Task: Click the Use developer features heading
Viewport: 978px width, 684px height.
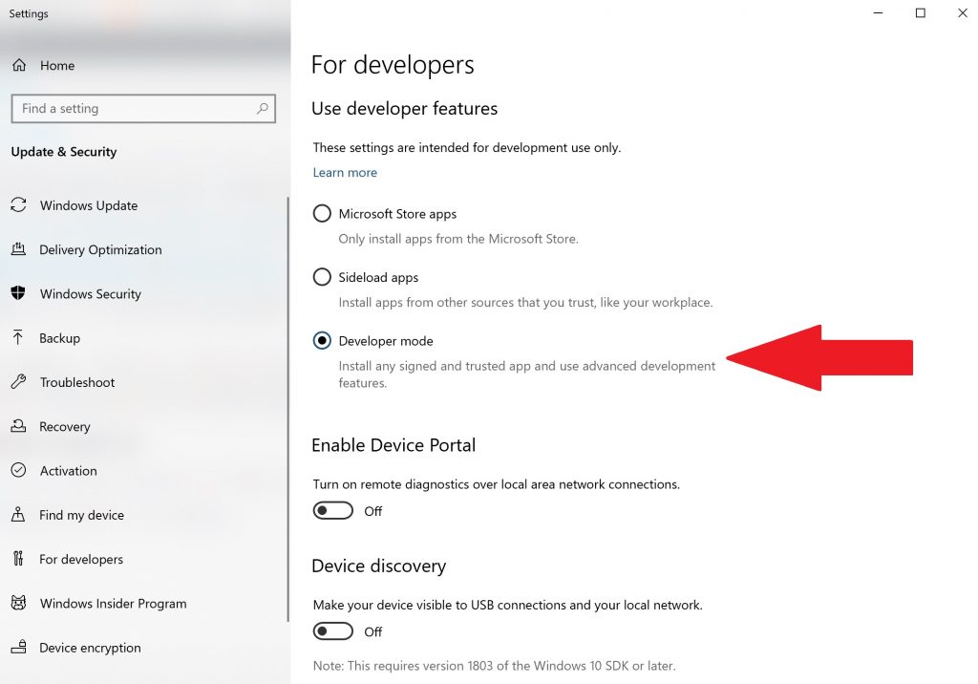Action: tap(404, 109)
